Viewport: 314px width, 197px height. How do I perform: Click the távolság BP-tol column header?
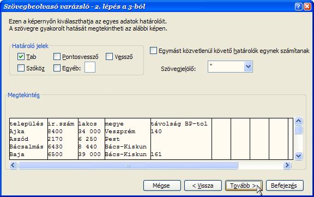coord(179,124)
